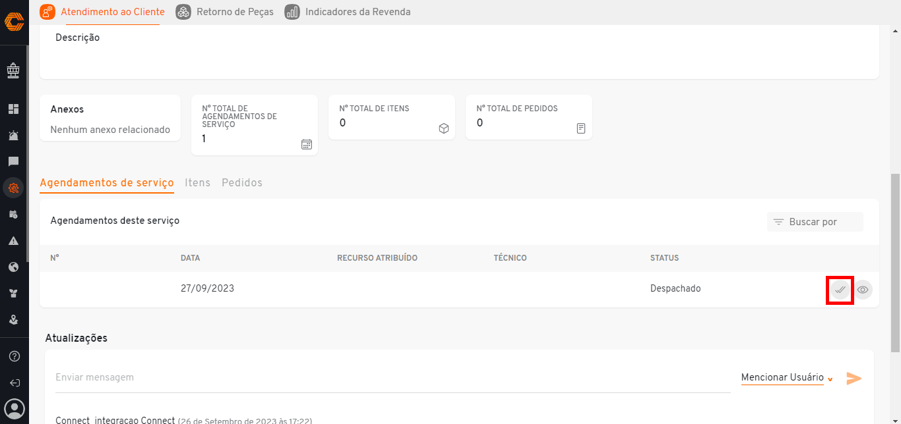Viewport: 901px width, 424px height.
Task: Open the dashboard grid sidebar icon
Action: 13,109
